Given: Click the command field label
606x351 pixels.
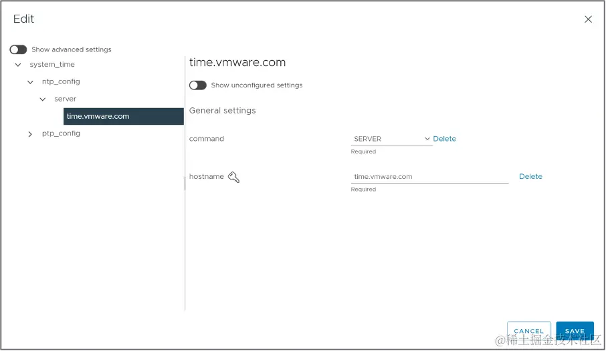Looking at the screenshot, I should tap(207, 139).
